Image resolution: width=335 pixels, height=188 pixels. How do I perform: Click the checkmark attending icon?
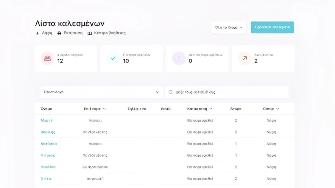tap(113, 58)
